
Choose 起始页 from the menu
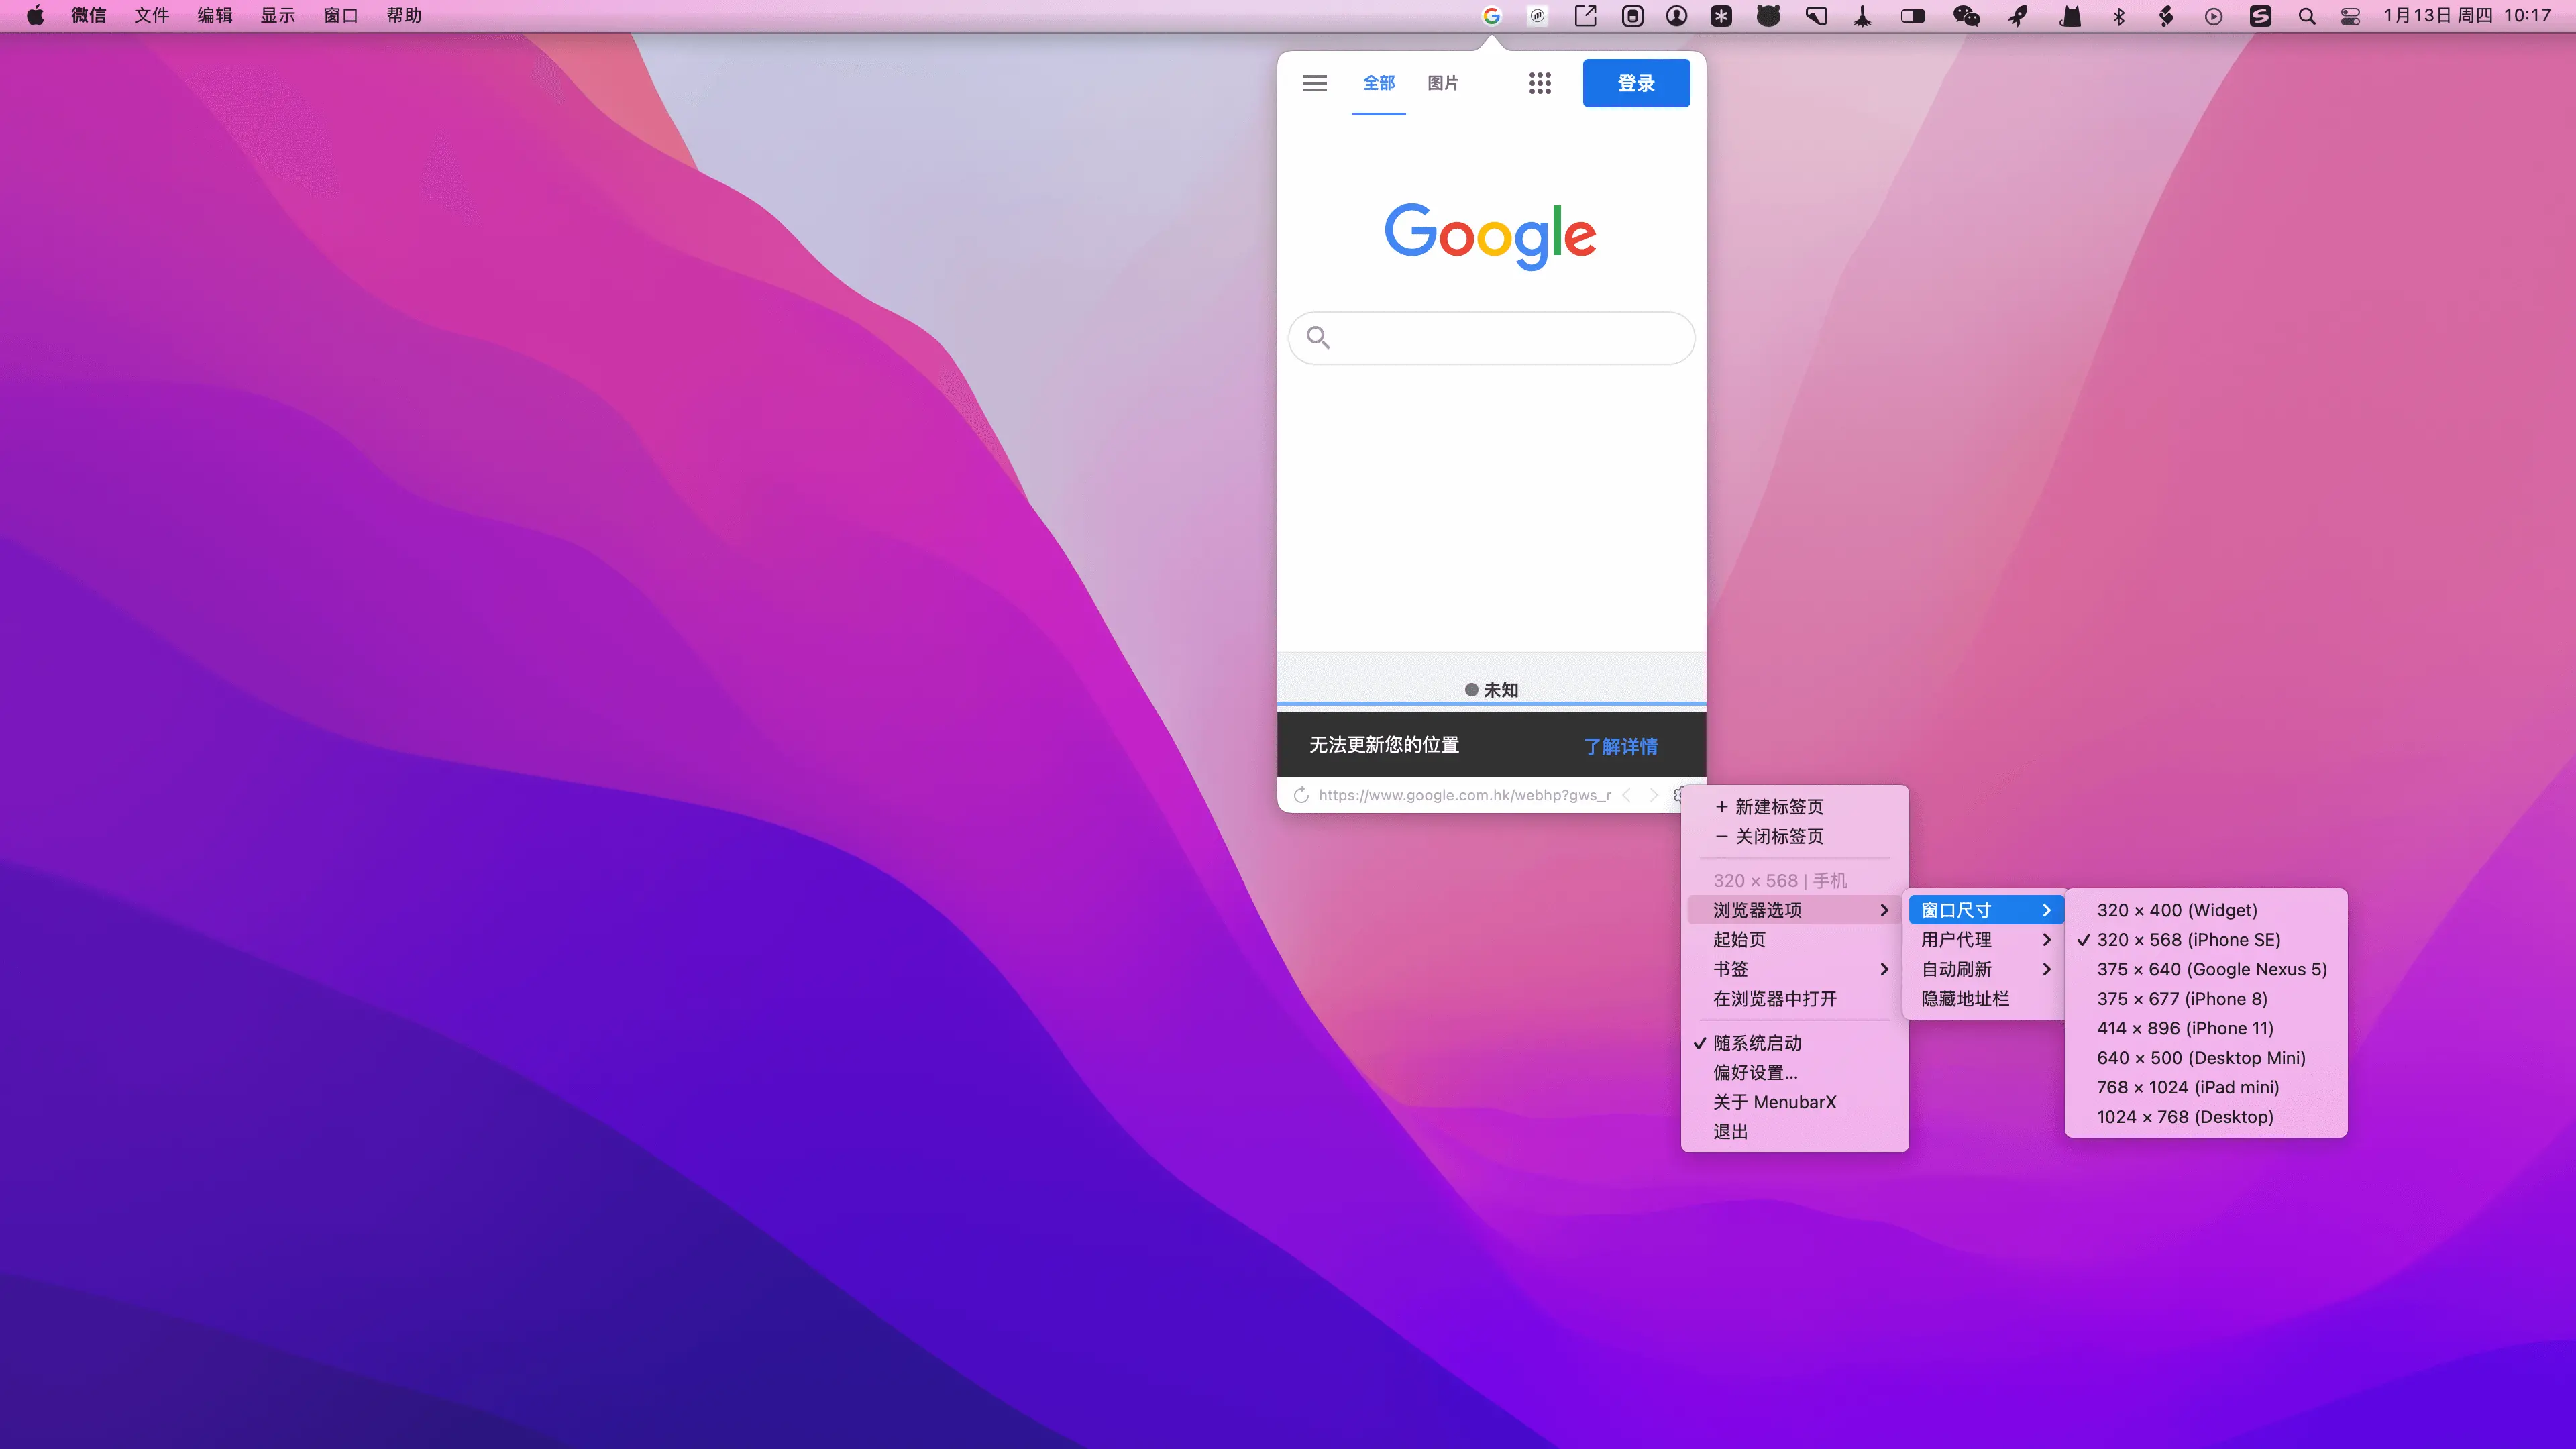click(x=1795, y=940)
